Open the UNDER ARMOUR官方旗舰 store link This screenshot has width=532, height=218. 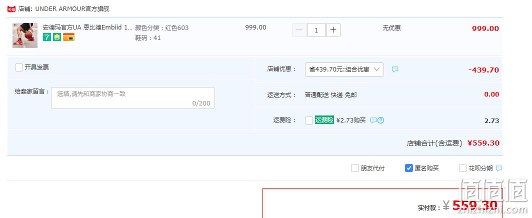tap(72, 9)
